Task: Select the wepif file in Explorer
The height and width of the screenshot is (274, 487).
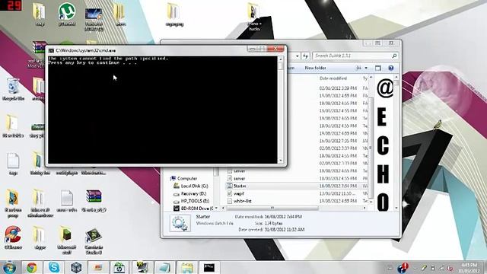Action: click(236, 193)
